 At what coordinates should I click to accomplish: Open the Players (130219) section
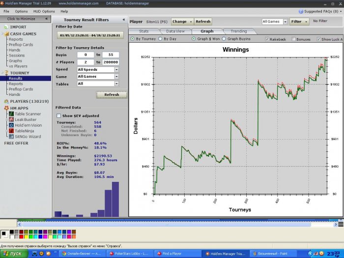(29, 101)
